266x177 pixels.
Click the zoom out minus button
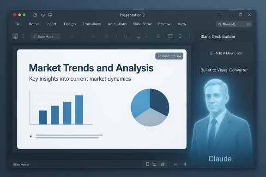pos(175,164)
